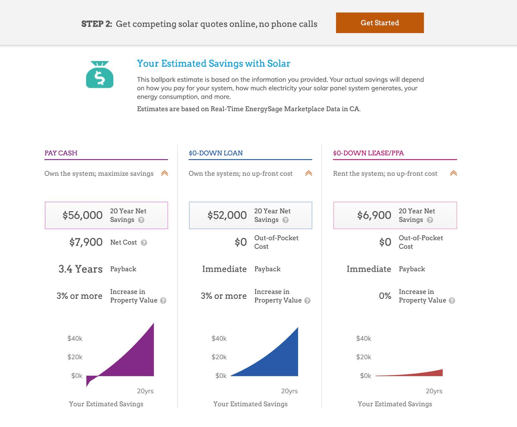Click the $56,000 net savings box
This screenshot has height=427, width=517.
click(106, 215)
